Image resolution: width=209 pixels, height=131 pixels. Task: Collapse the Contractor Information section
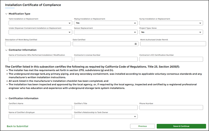click(6, 50)
